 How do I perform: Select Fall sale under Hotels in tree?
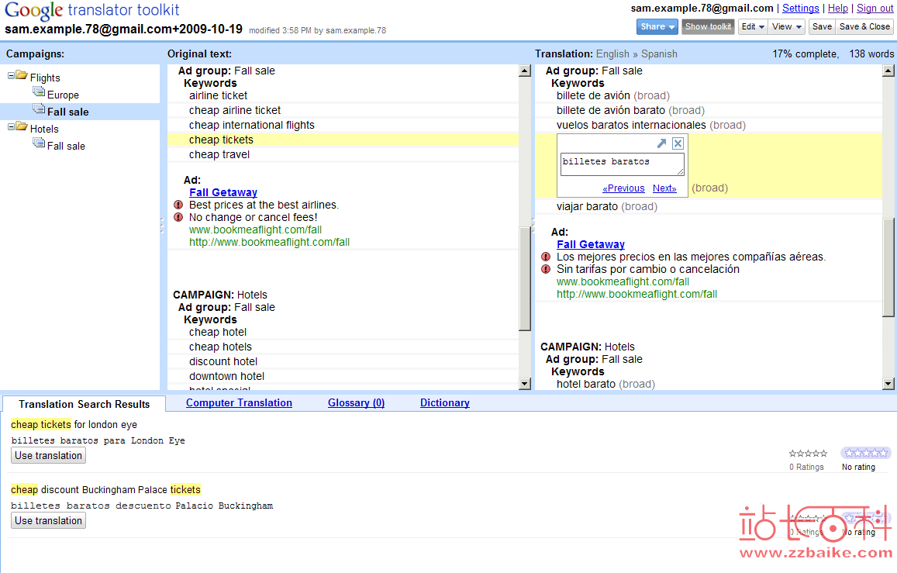(66, 146)
